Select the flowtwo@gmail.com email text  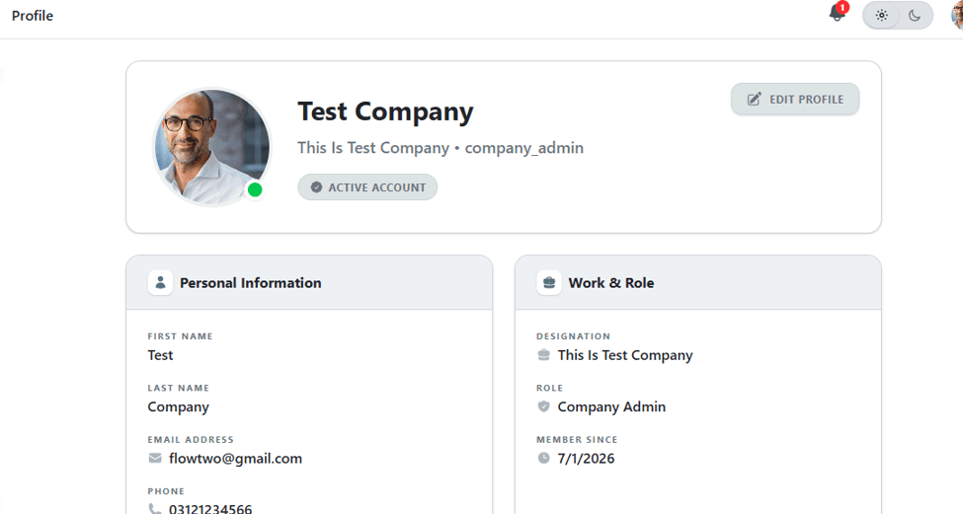(x=235, y=458)
